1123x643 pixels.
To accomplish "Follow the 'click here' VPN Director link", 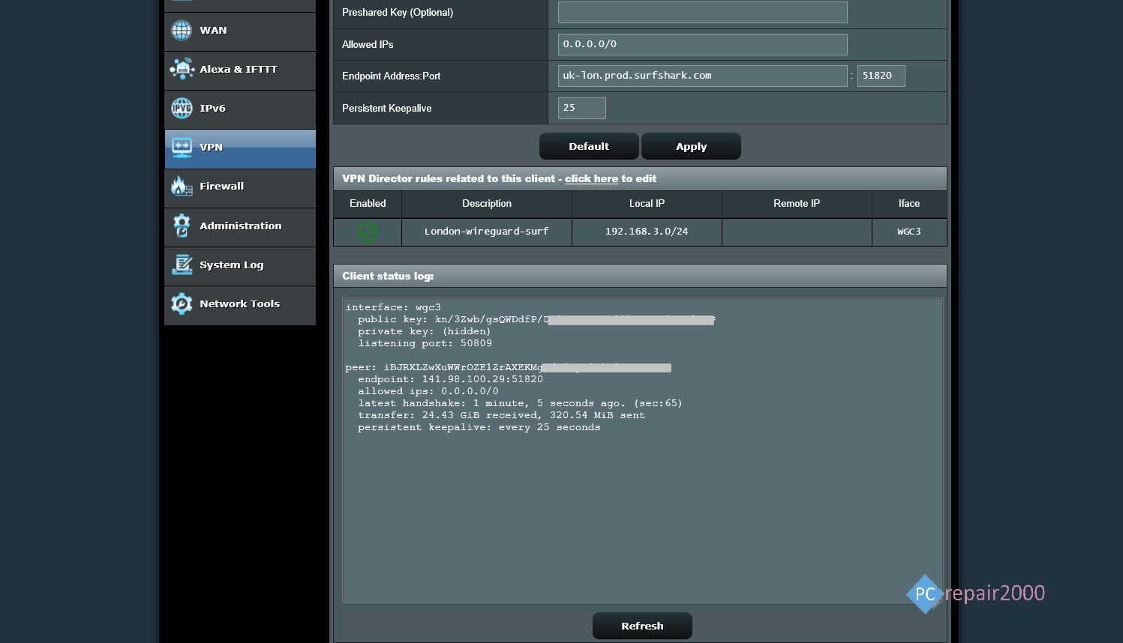I will [x=591, y=178].
